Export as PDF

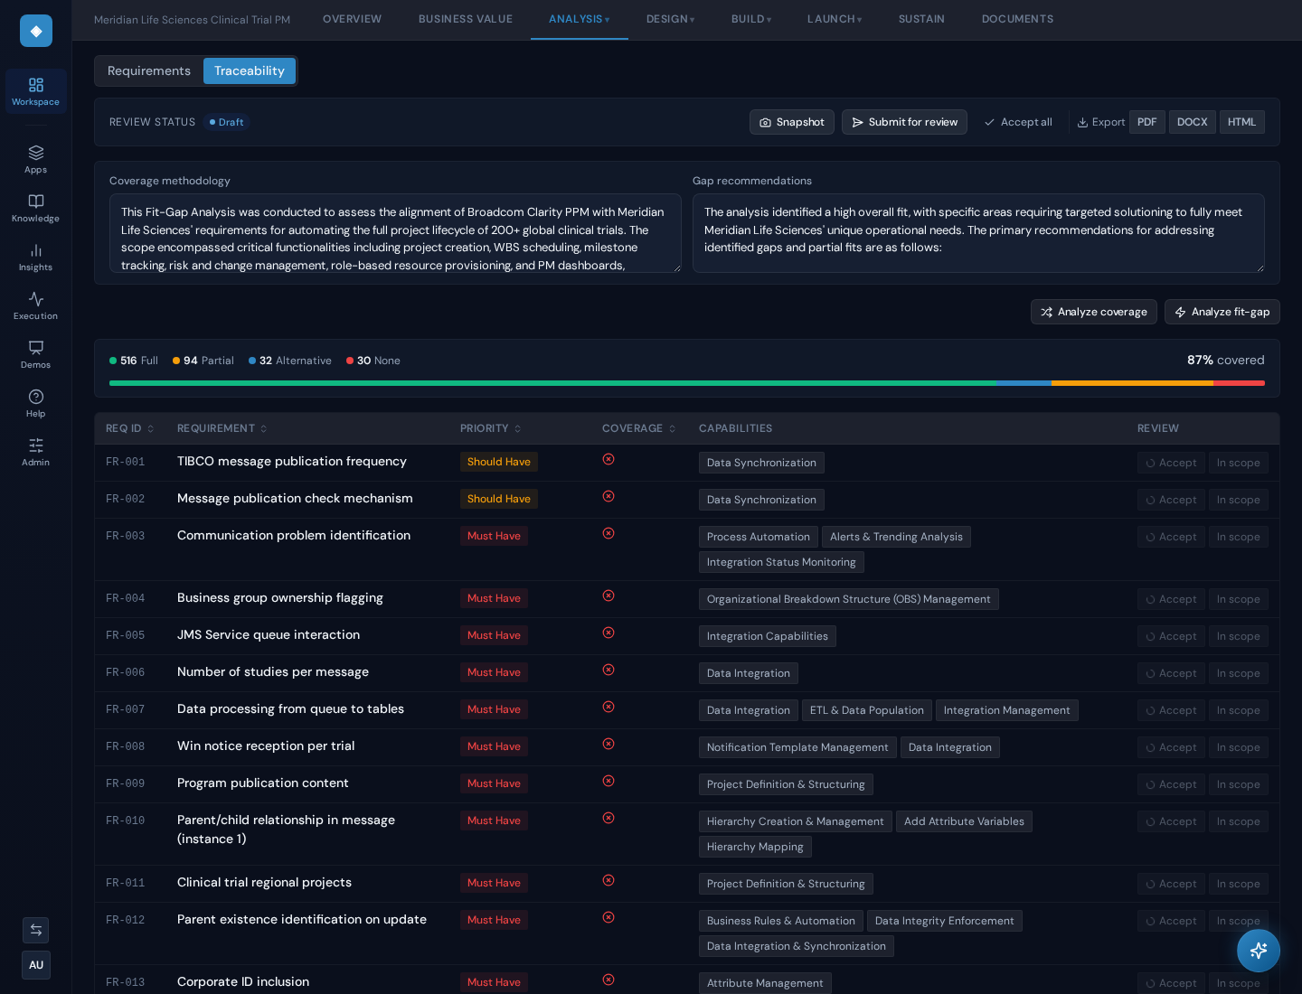click(1146, 122)
